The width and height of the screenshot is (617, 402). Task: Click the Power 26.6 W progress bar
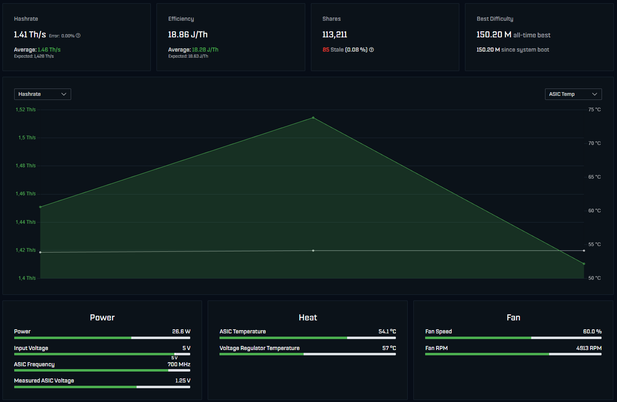tap(102, 338)
